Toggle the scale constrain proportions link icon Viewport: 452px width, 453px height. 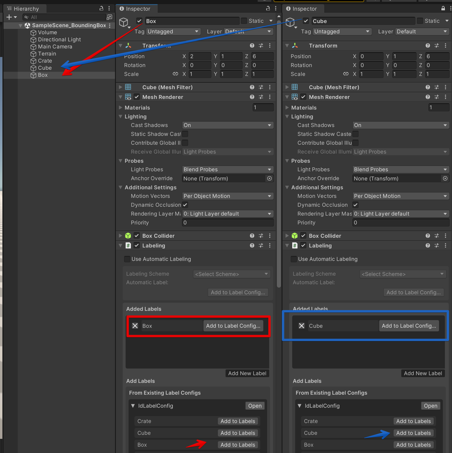point(175,74)
